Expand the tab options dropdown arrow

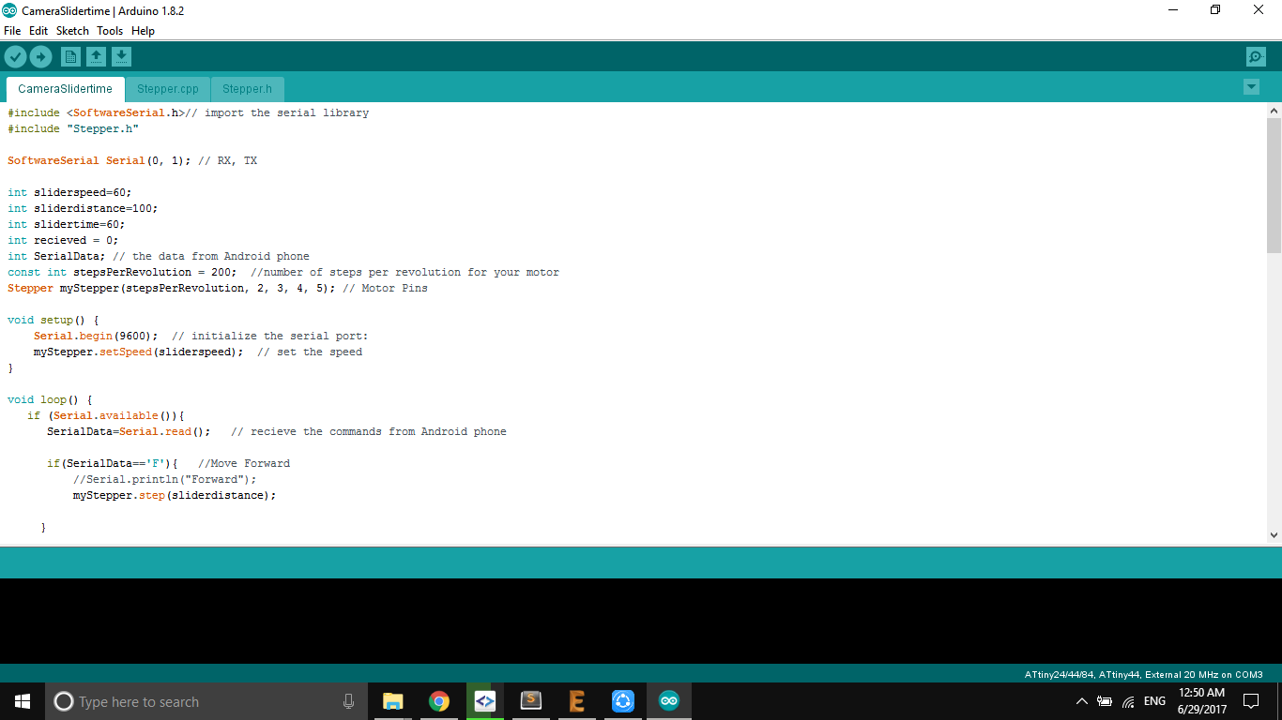pos(1251,87)
